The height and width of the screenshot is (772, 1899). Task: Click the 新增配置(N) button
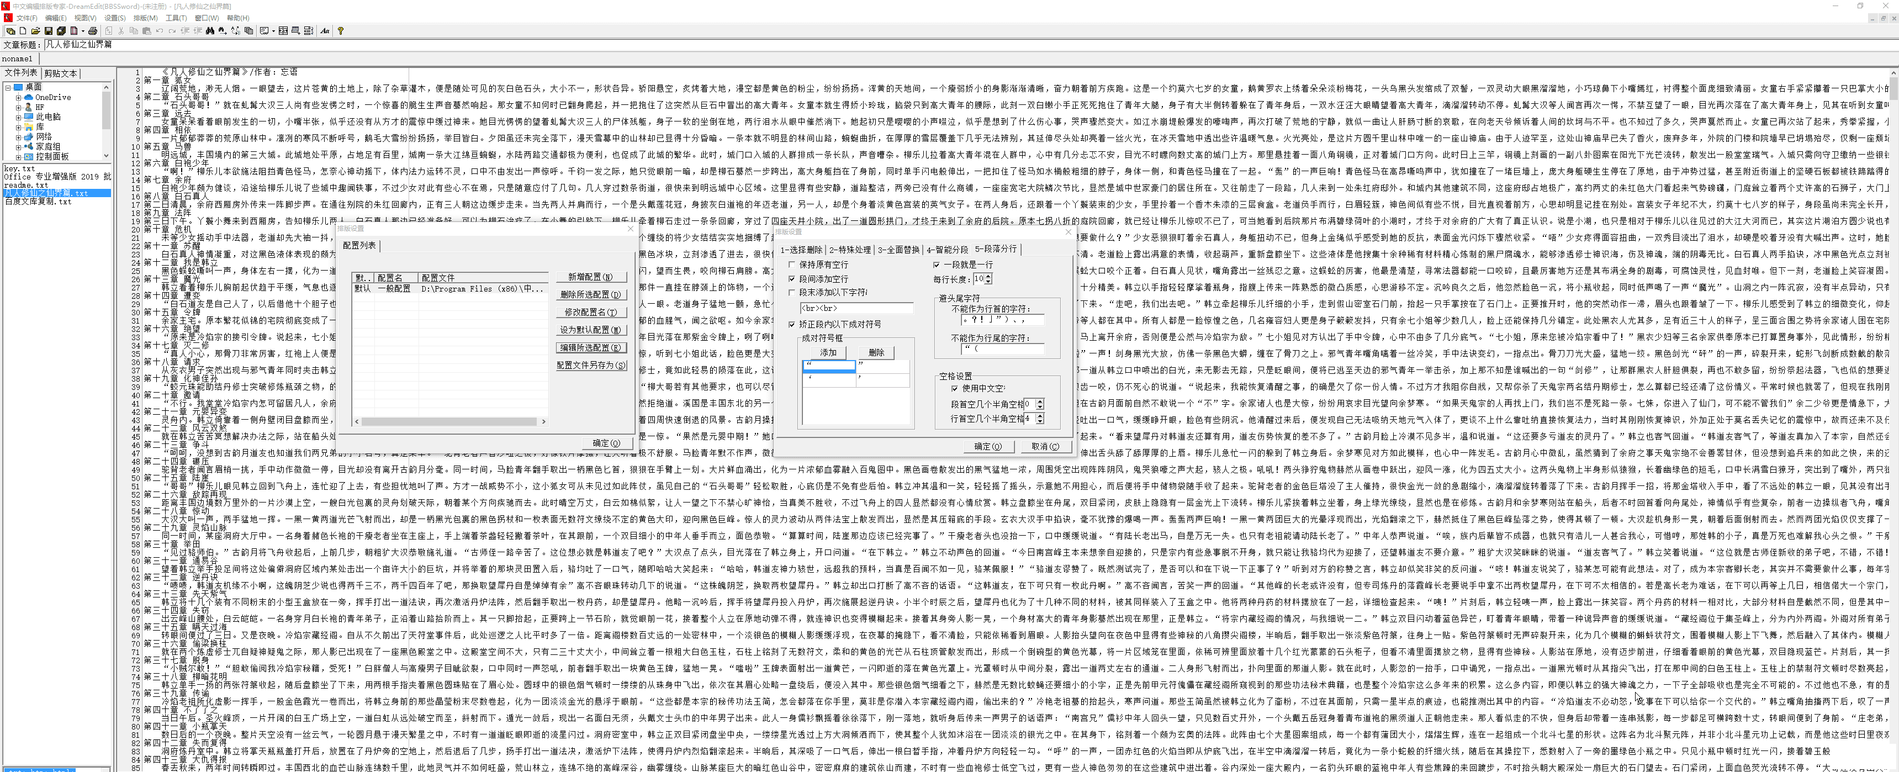tap(591, 277)
